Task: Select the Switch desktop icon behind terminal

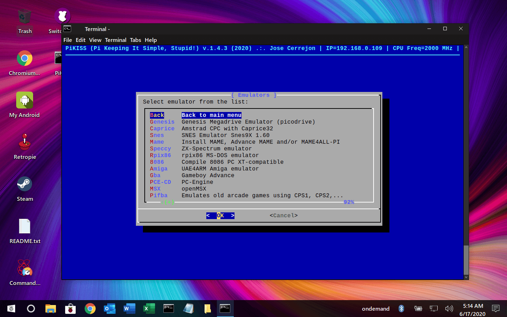Action: pyautogui.click(x=62, y=16)
